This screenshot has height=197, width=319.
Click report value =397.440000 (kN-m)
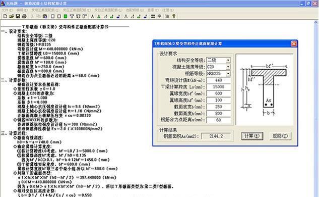[x=96, y=177]
